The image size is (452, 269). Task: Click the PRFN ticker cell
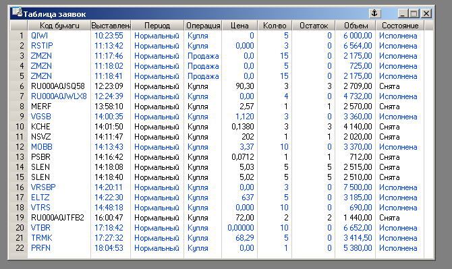pos(40,248)
